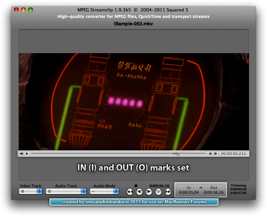
Task: Click the Trimming start time 0:00:00,00
Action: tap(239, 189)
